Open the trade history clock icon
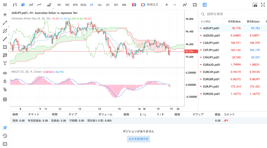The height and width of the screenshot is (148, 267). (5, 136)
